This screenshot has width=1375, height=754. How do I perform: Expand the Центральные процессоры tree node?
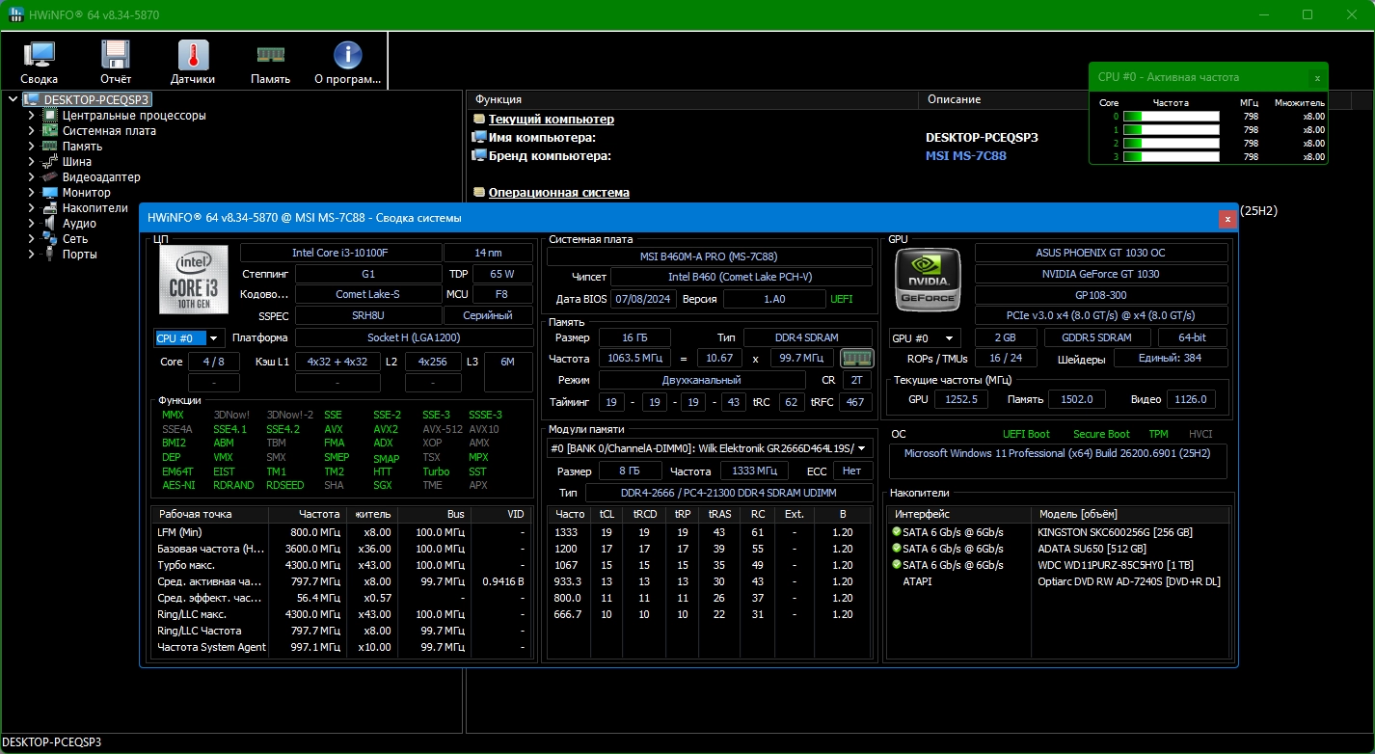[x=31, y=116]
